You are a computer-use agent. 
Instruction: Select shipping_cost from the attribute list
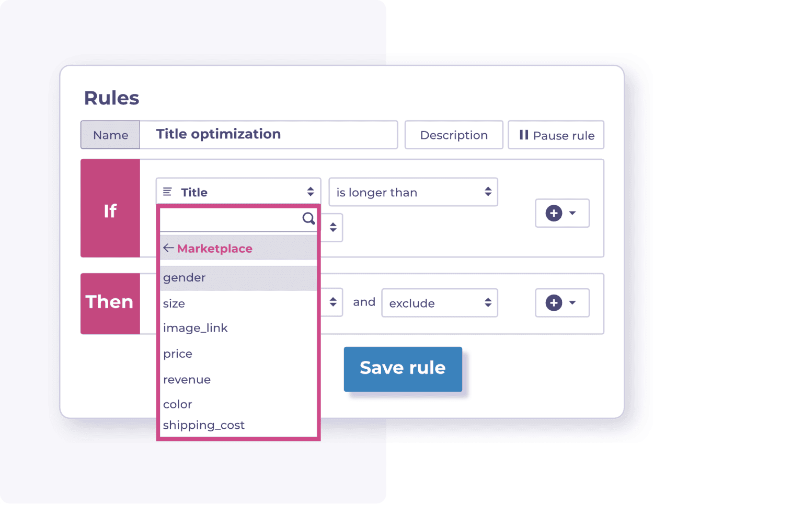point(204,425)
